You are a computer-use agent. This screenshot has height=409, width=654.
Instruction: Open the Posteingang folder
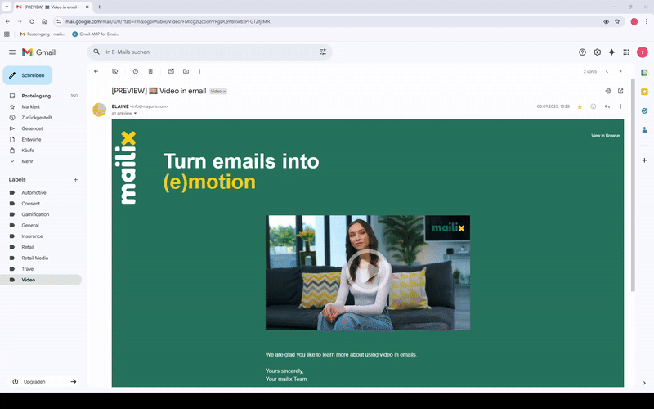click(x=36, y=96)
